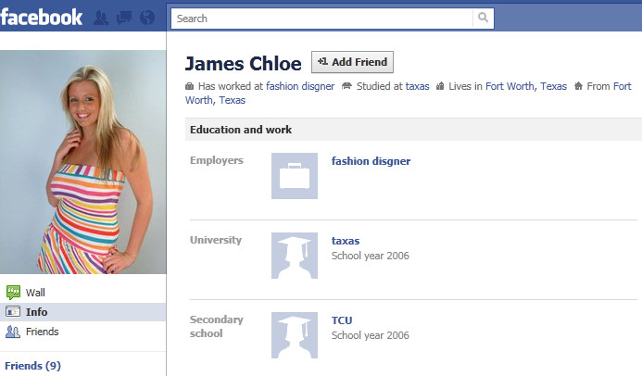Click the James Chloe profile name
The width and height of the screenshot is (642, 376).
click(244, 64)
